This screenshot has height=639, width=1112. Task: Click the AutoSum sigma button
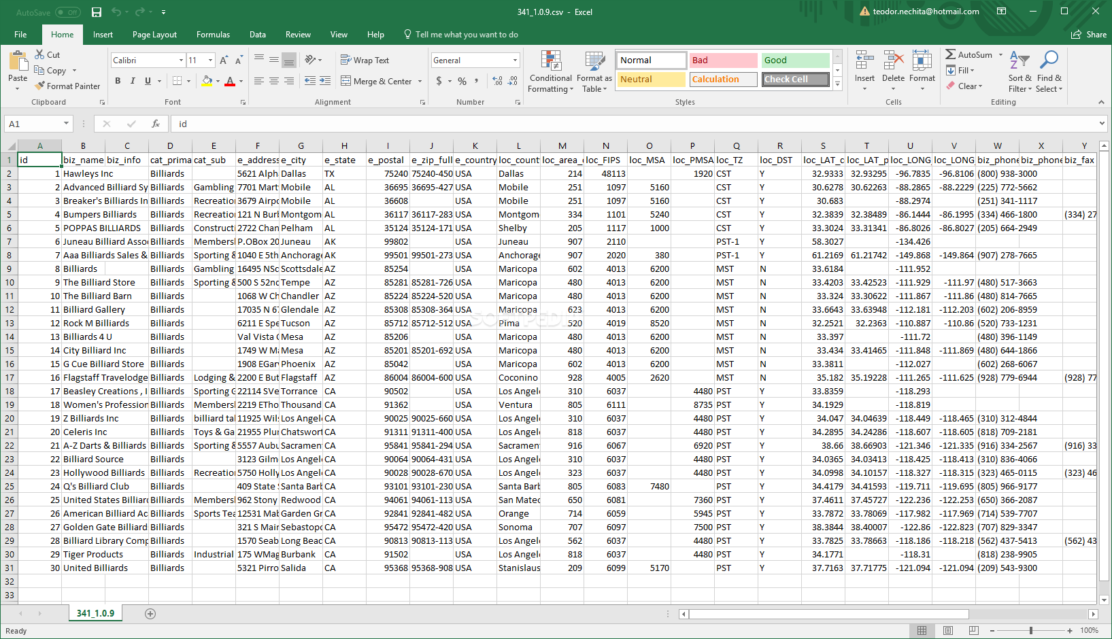pos(968,54)
